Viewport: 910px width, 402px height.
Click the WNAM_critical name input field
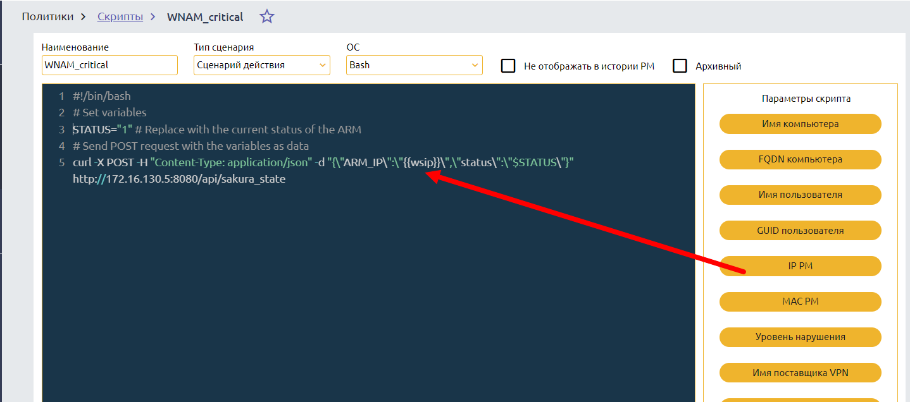click(x=109, y=65)
